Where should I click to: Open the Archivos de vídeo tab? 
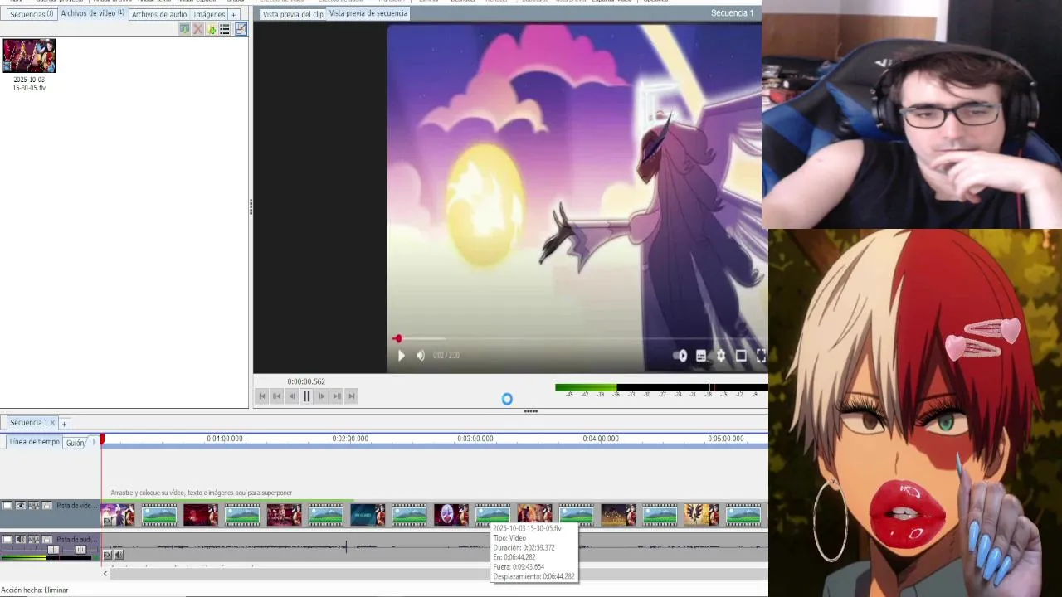(92, 13)
